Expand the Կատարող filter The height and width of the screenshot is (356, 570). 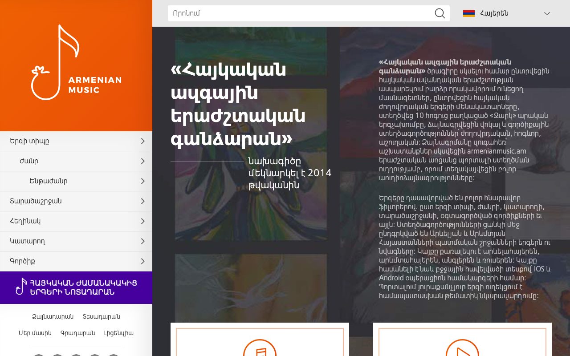pyautogui.click(x=76, y=241)
